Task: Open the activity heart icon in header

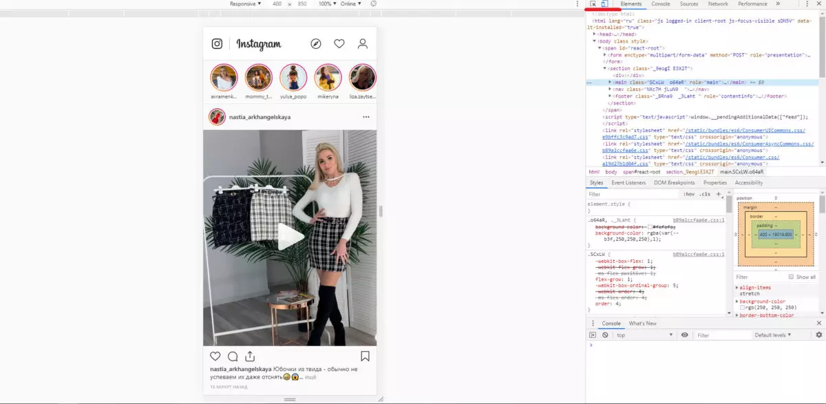Action: tap(339, 44)
